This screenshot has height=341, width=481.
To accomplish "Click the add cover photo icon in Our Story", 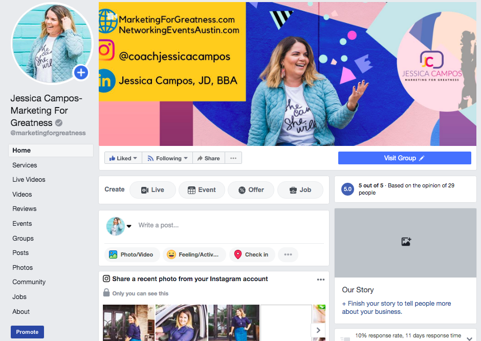I will pos(406,242).
